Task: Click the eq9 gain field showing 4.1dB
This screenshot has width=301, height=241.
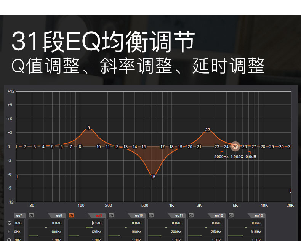Action: (x=97, y=223)
